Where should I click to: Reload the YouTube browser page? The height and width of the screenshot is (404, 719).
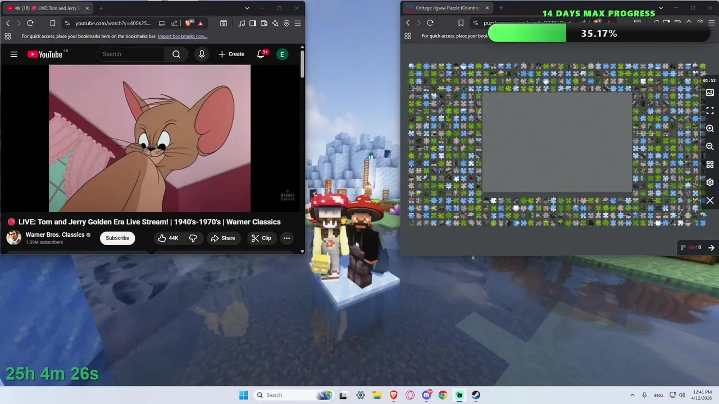click(30, 23)
